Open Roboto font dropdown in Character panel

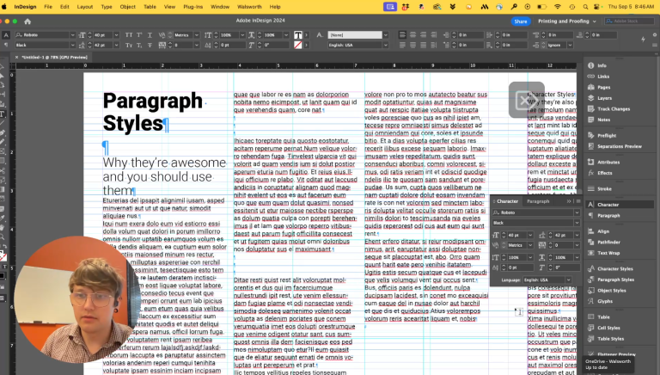pos(577,212)
